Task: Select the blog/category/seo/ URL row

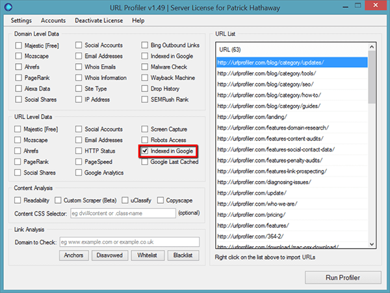Action: pos(292,84)
